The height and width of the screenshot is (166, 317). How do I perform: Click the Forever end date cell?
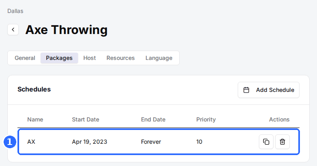(151, 142)
